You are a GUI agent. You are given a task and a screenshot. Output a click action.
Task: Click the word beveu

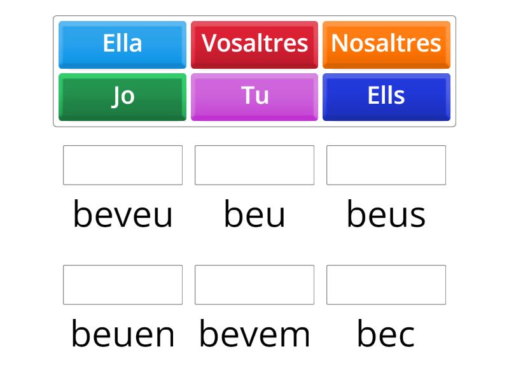coord(123,215)
